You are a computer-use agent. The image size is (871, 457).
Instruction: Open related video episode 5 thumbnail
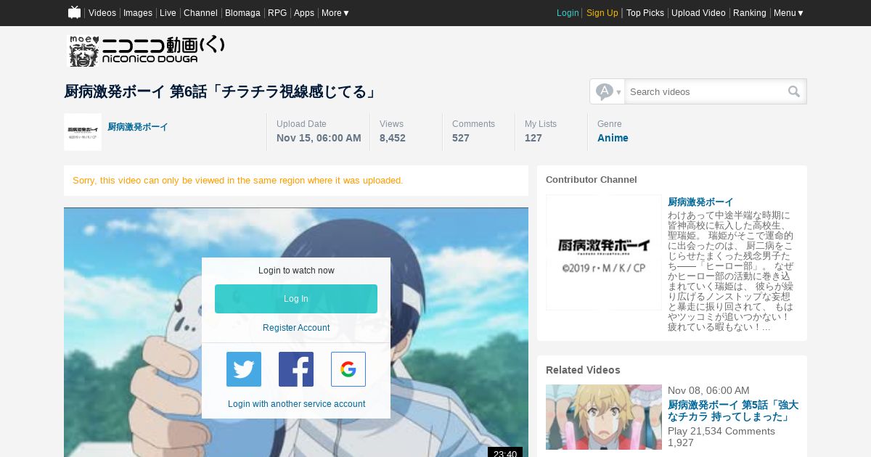tap(604, 417)
